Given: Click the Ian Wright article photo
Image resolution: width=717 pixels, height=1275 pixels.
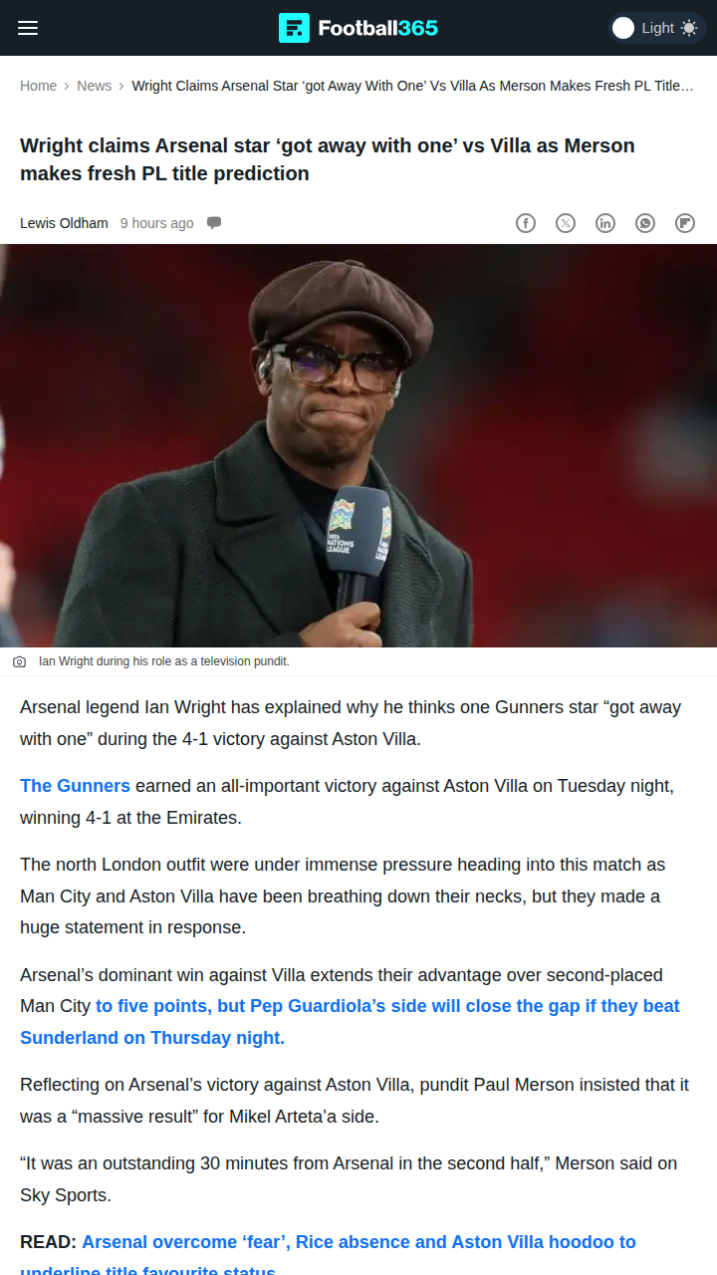Looking at the screenshot, I should tap(358, 445).
